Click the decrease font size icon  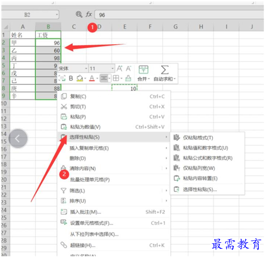tap(129, 68)
